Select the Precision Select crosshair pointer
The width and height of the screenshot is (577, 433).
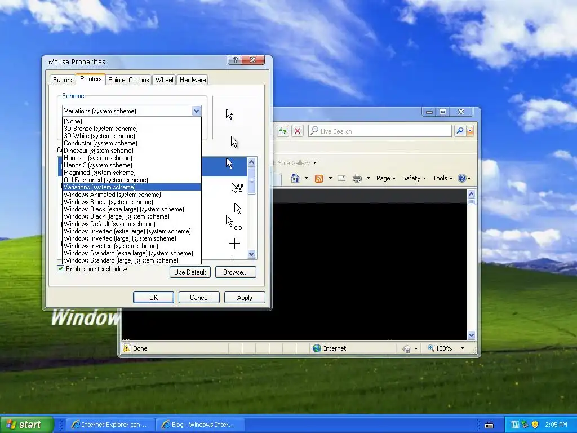coord(234,244)
